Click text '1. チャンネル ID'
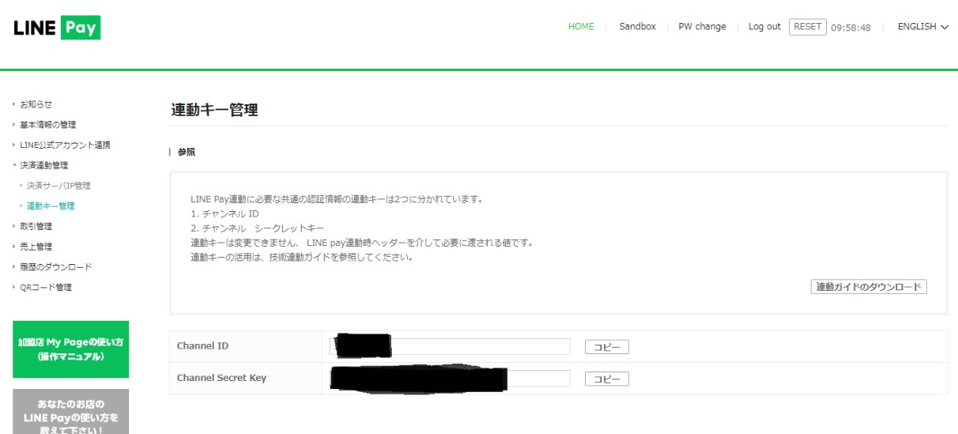This screenshot has width=958, height=434. tap(224, 214)
